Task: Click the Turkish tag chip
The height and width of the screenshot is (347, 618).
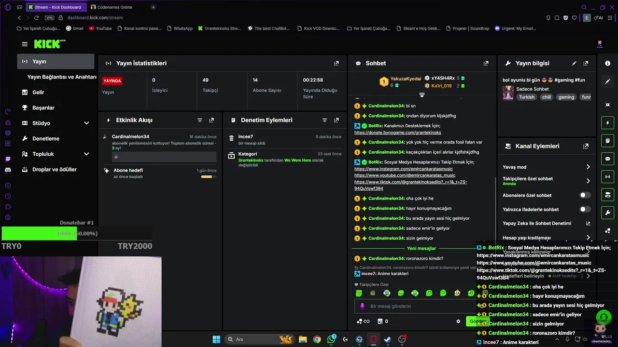Action: click(x=527, y=97)
